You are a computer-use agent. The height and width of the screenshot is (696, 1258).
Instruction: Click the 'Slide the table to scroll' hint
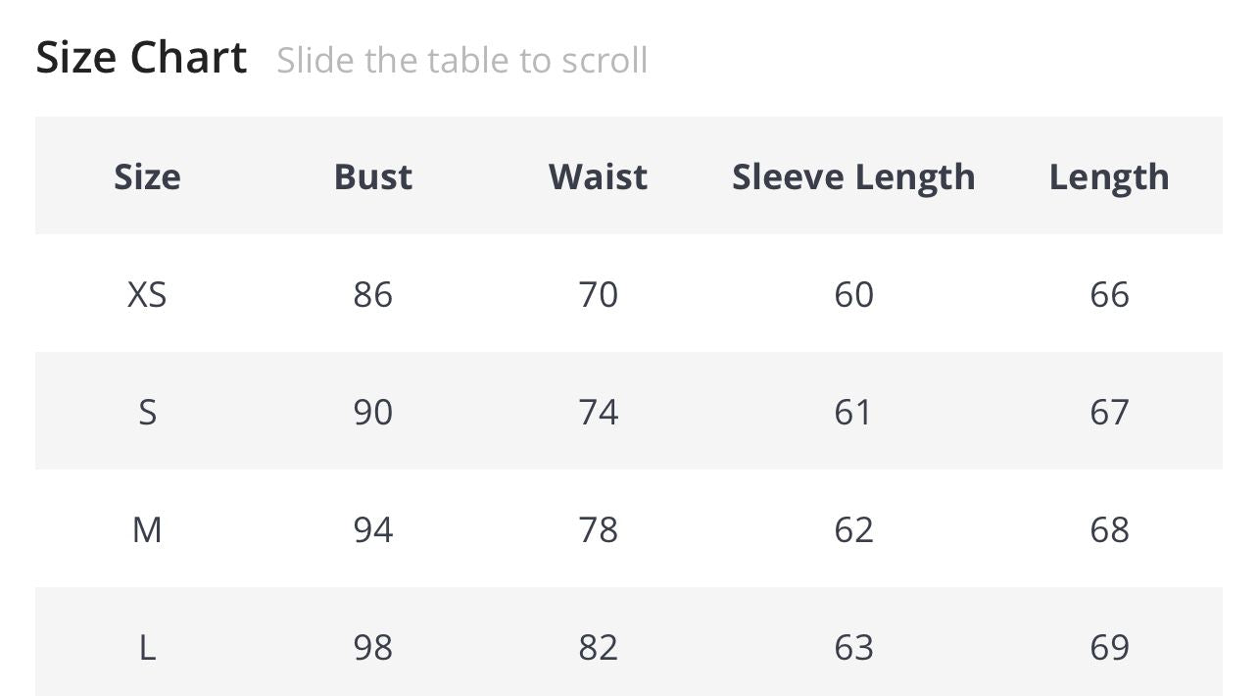[x=462, y=60]
